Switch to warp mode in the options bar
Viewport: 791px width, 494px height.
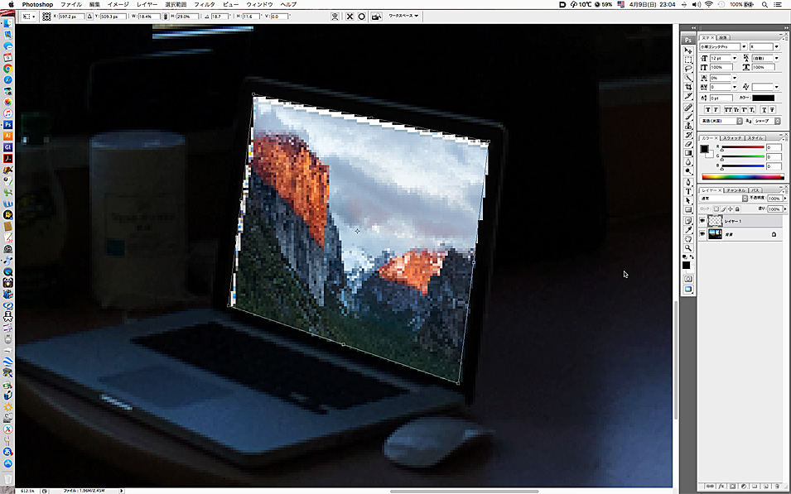tap(335, 16)
